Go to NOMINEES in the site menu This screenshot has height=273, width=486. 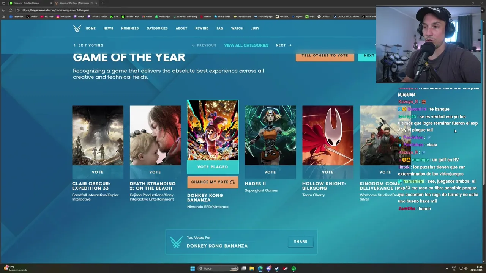tap(130, 28)
